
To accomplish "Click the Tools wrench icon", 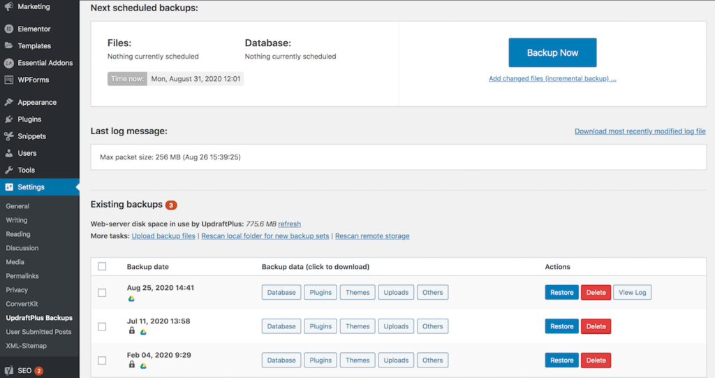I will pyautogui.click(x=8, y=170).
